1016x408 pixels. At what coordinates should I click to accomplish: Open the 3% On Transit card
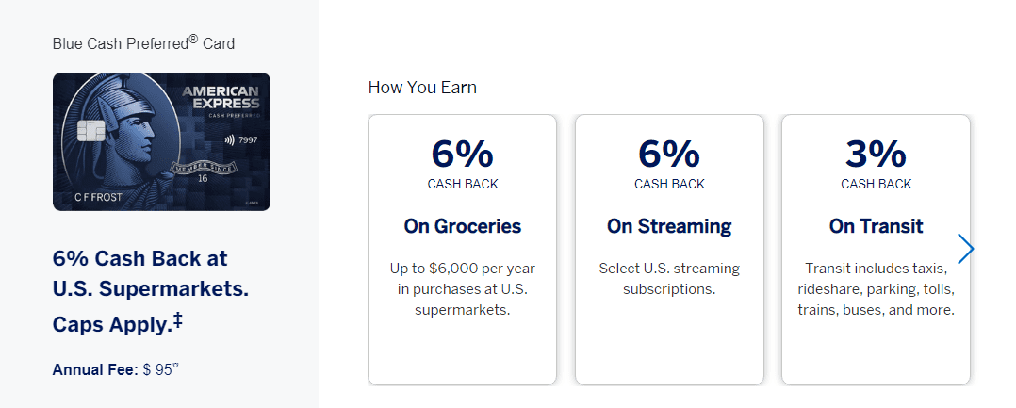pos(877,250)
